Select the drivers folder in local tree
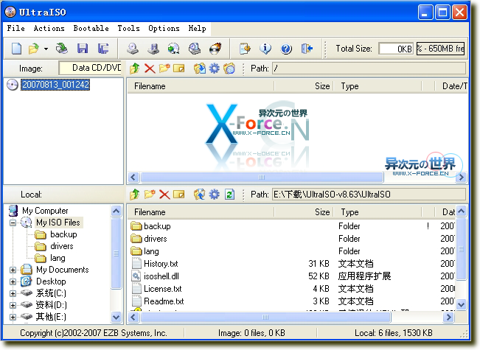Viewport: 480px width, 350px height. (61, 246)
